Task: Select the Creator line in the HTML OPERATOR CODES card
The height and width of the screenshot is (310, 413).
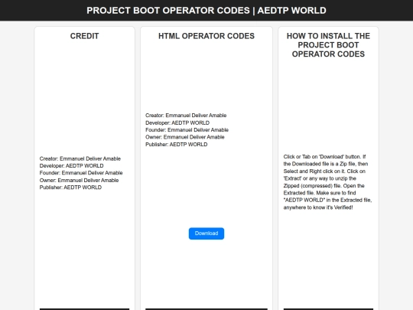Action: coord(186,116)
